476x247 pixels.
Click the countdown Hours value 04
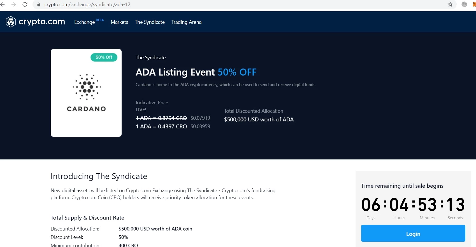coord(399,204)
